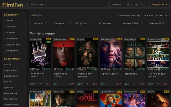Open the Филми catalog in the sidebar
This screenshot has width=171, height=107.
pos(9,21)
